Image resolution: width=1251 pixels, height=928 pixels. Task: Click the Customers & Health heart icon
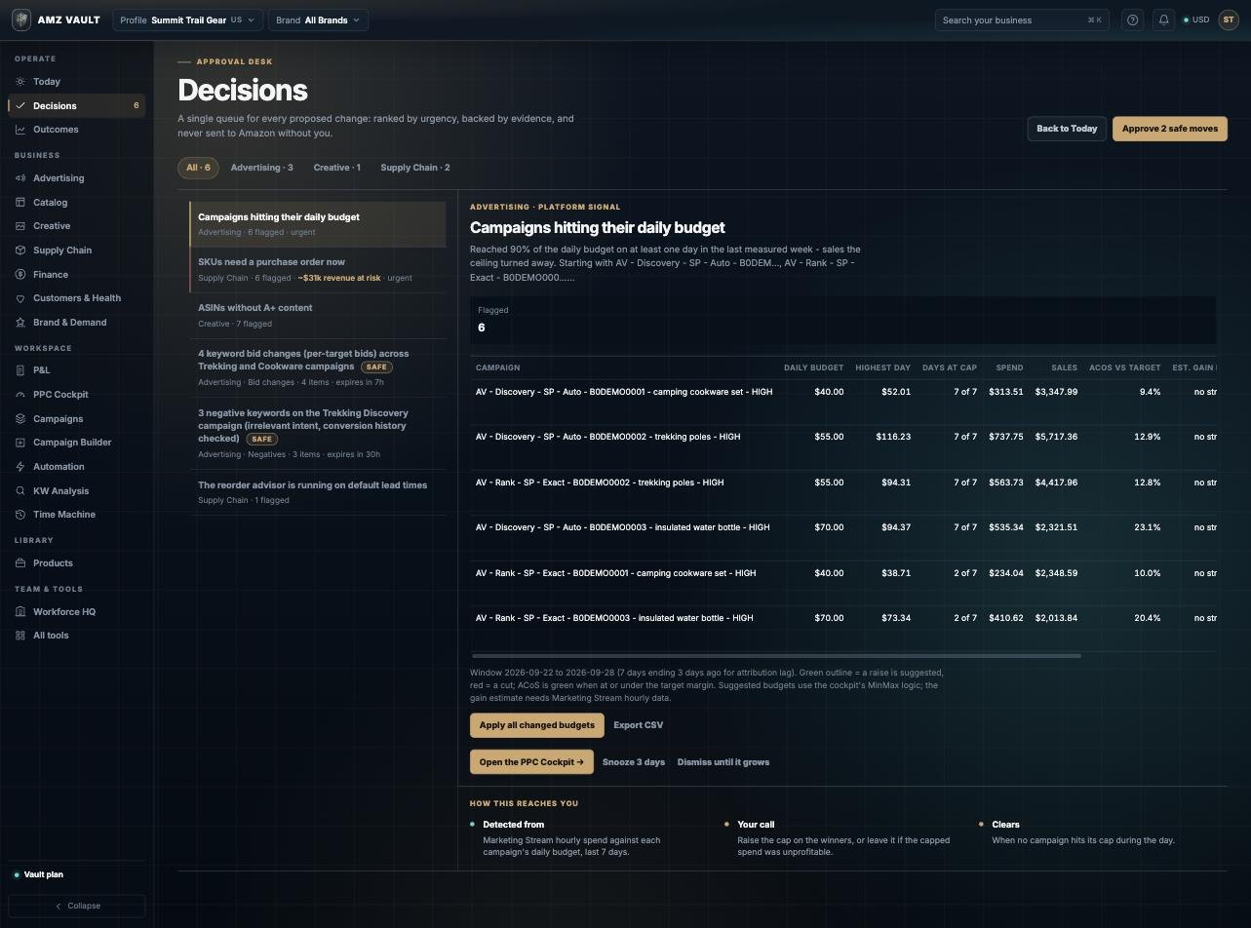point(20,298)
